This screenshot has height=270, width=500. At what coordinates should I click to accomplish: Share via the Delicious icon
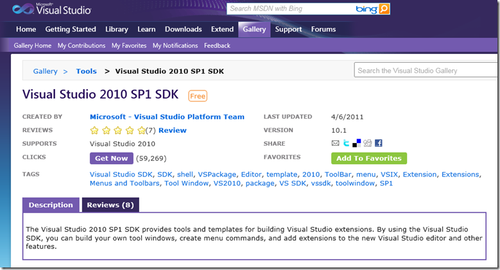coord(356,143)
